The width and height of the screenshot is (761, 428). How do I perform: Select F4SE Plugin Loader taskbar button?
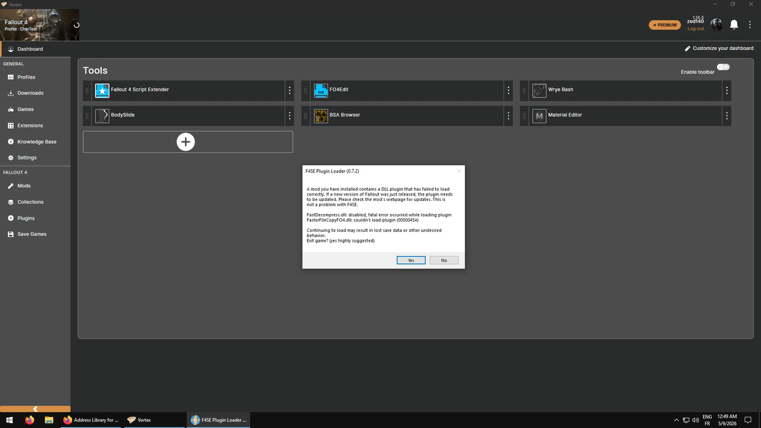coord(218,420)
